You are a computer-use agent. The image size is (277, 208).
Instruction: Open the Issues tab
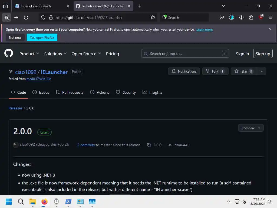tap(41, 93)
